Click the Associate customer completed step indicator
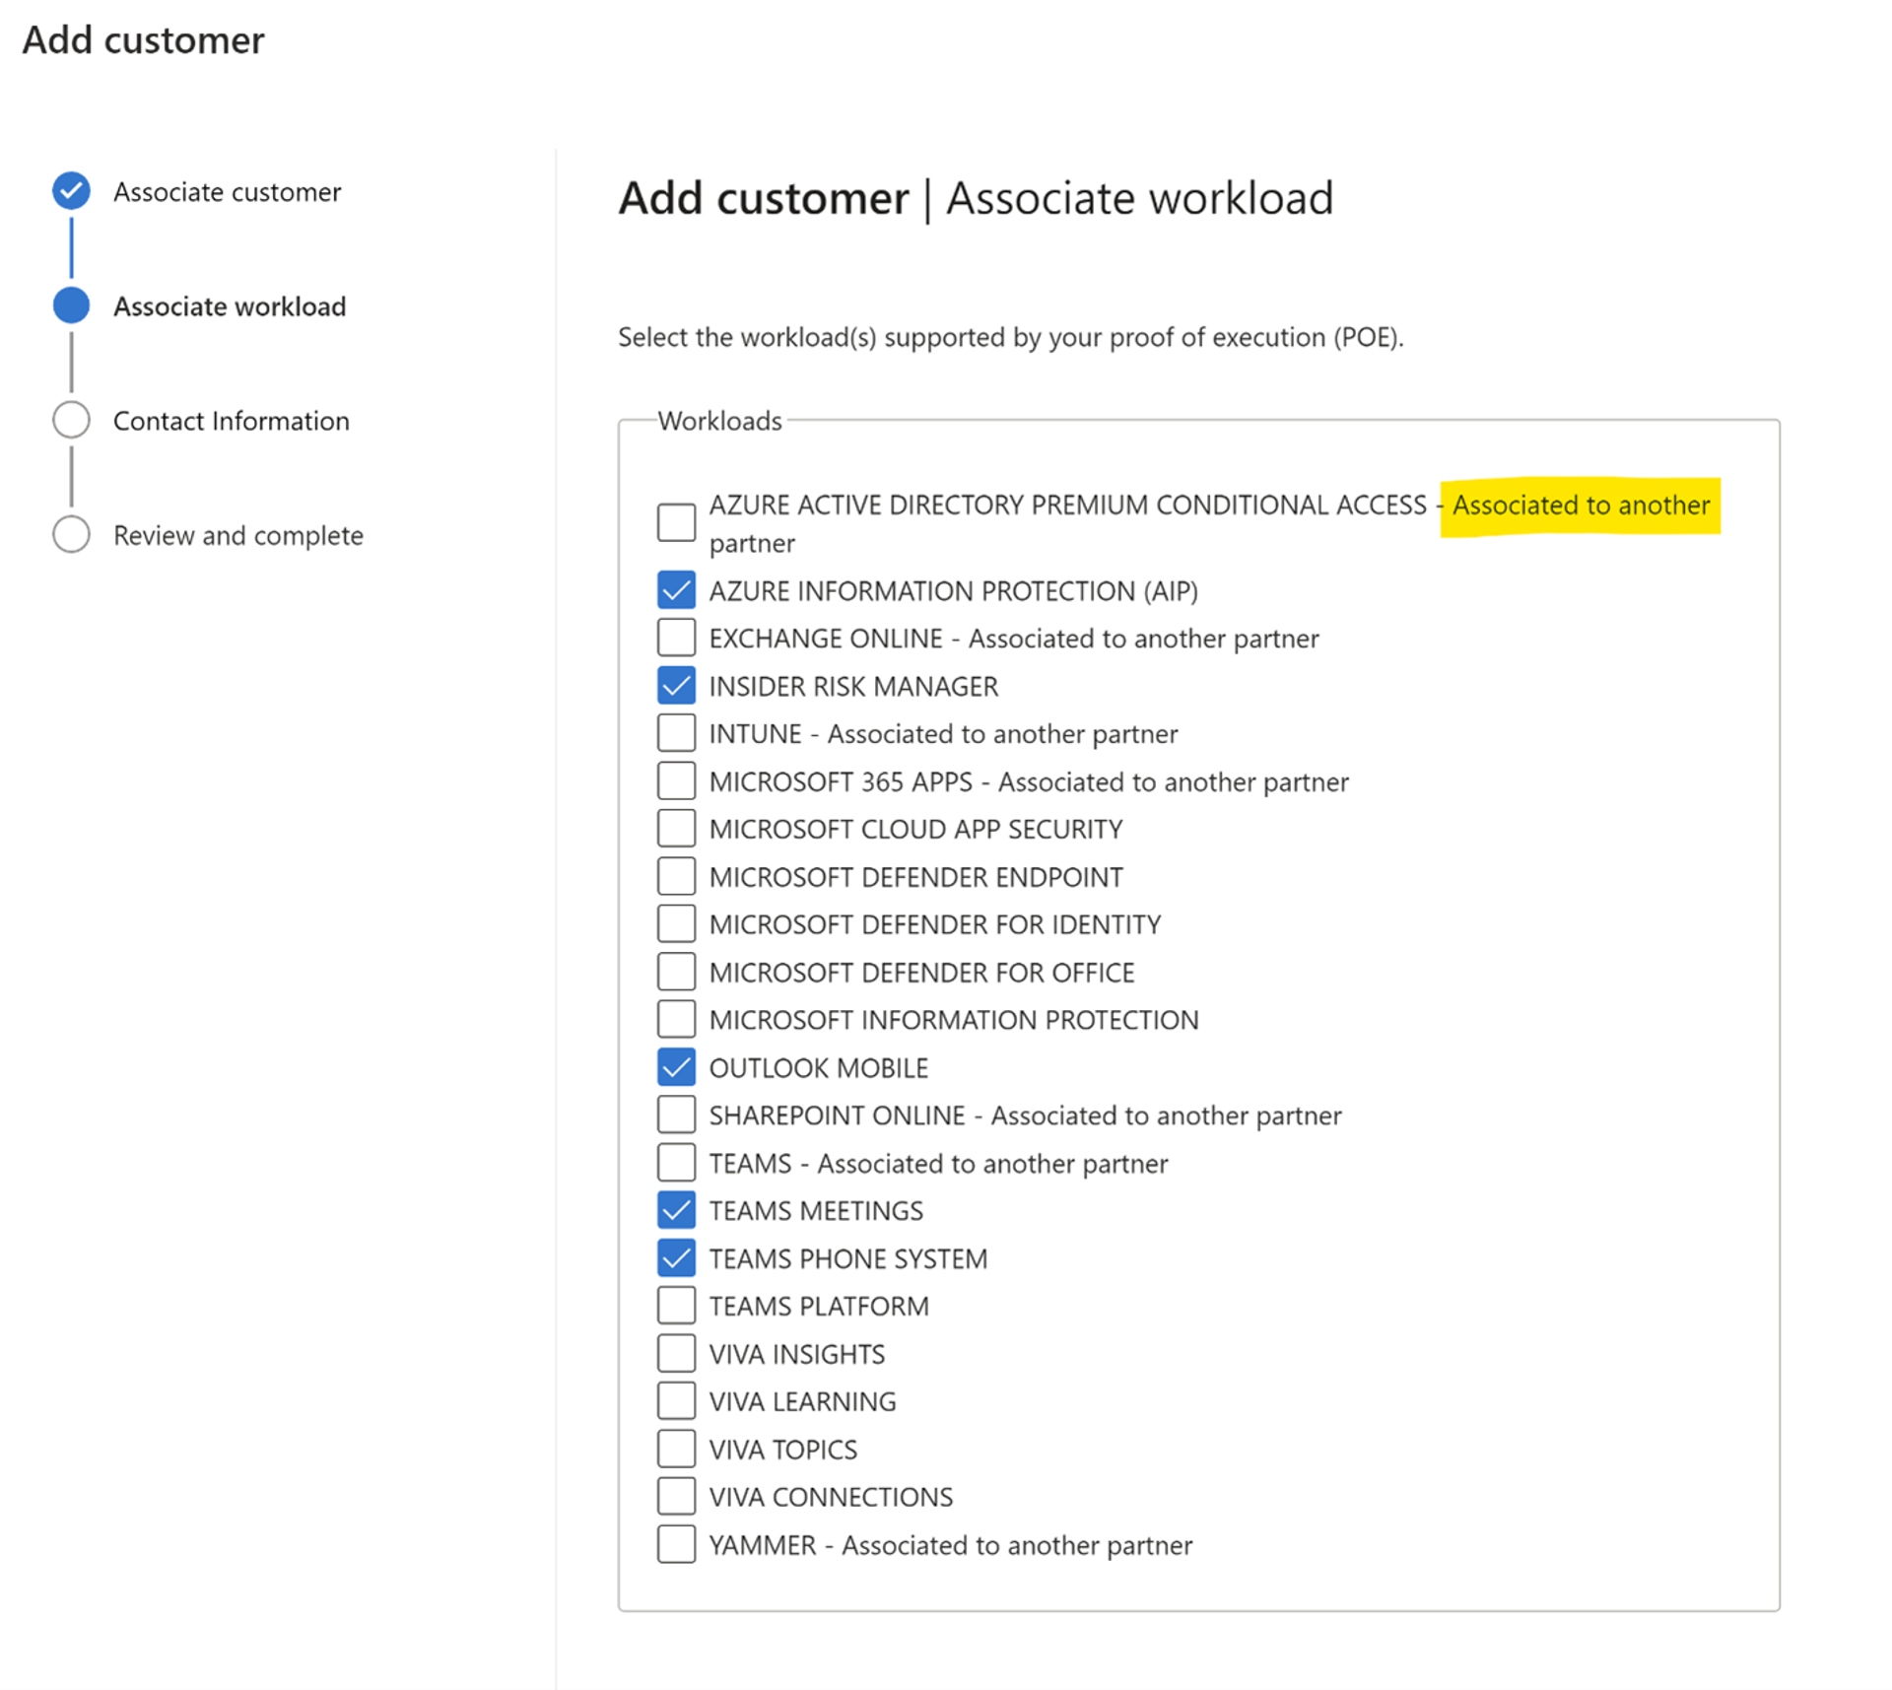 pos(70,190)
